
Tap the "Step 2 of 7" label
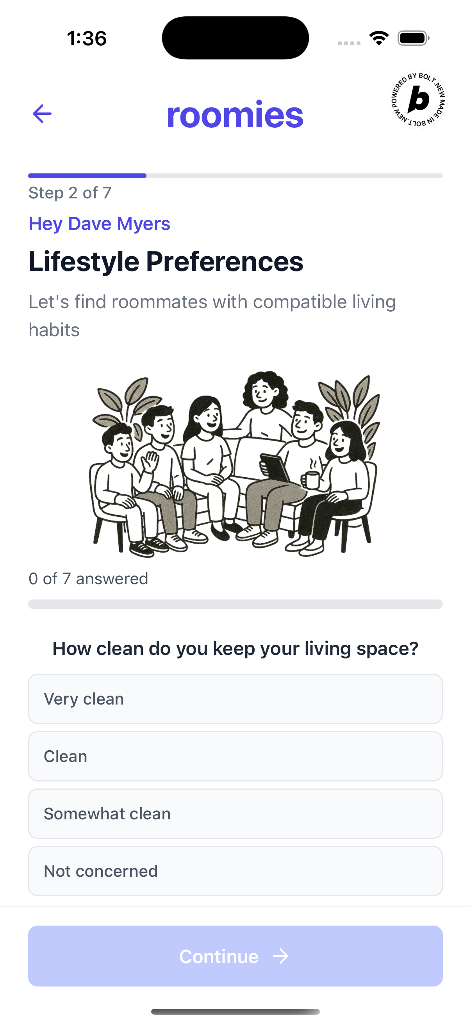coord(70,193)
